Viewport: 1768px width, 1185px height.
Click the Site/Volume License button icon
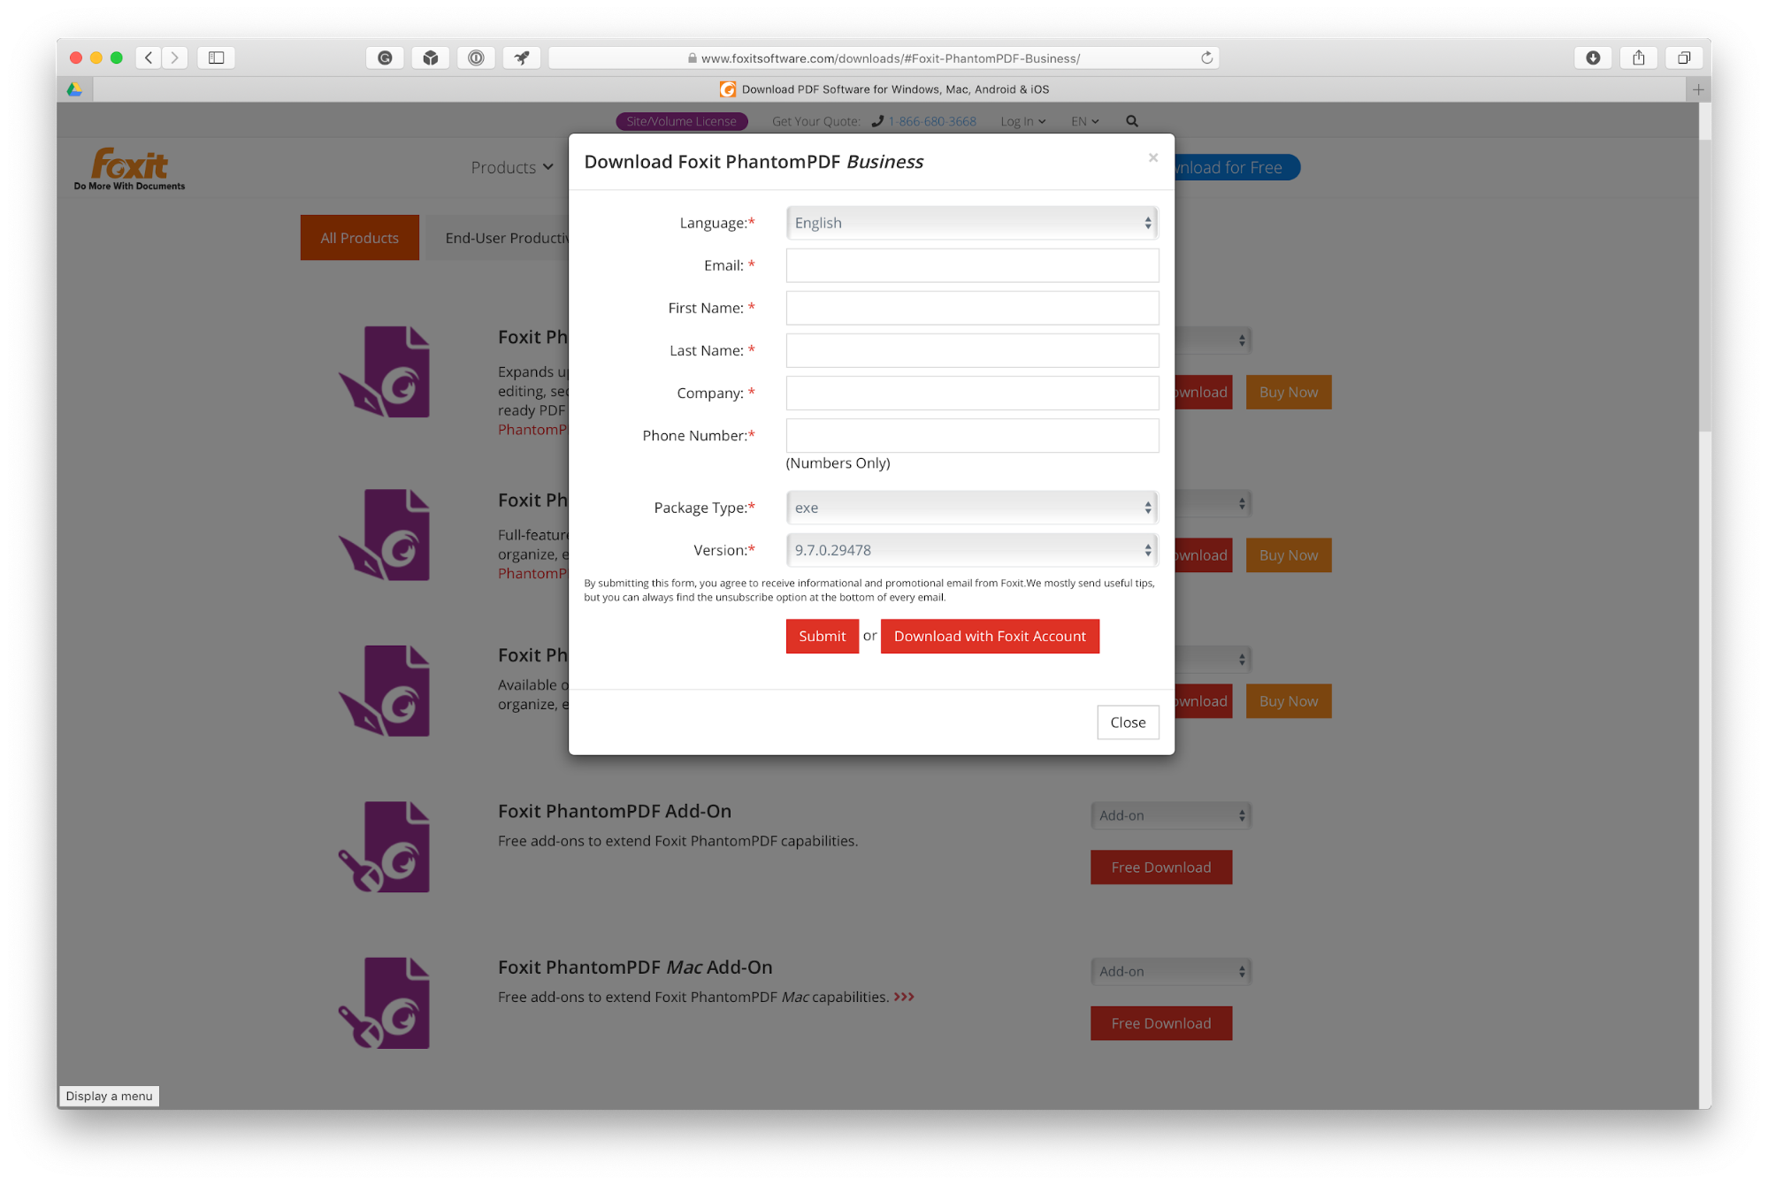pyautogui.click(x=680, y=122)
